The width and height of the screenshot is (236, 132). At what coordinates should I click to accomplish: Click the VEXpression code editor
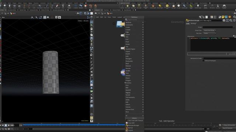coord(213,44)
